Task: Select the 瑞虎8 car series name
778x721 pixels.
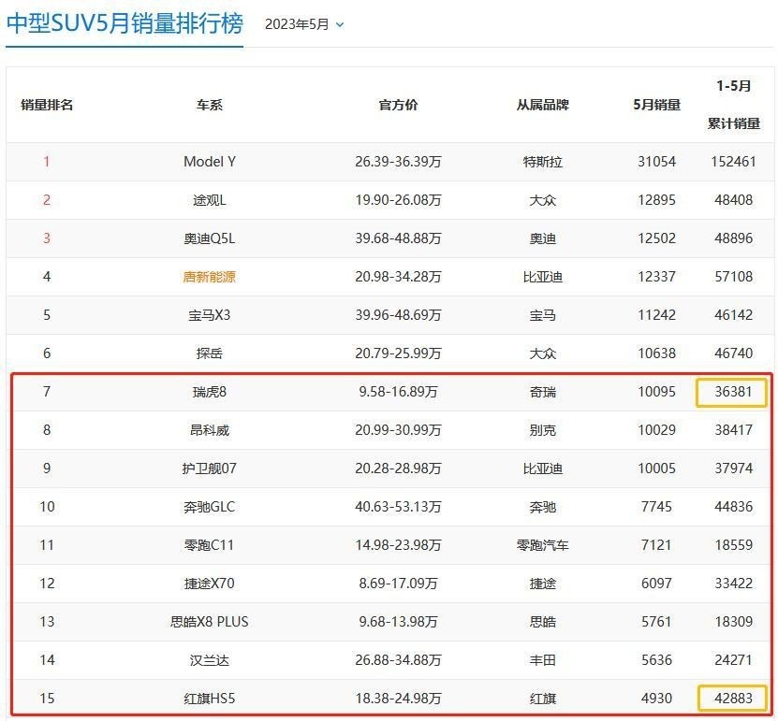Action: (x=210, y=392)
